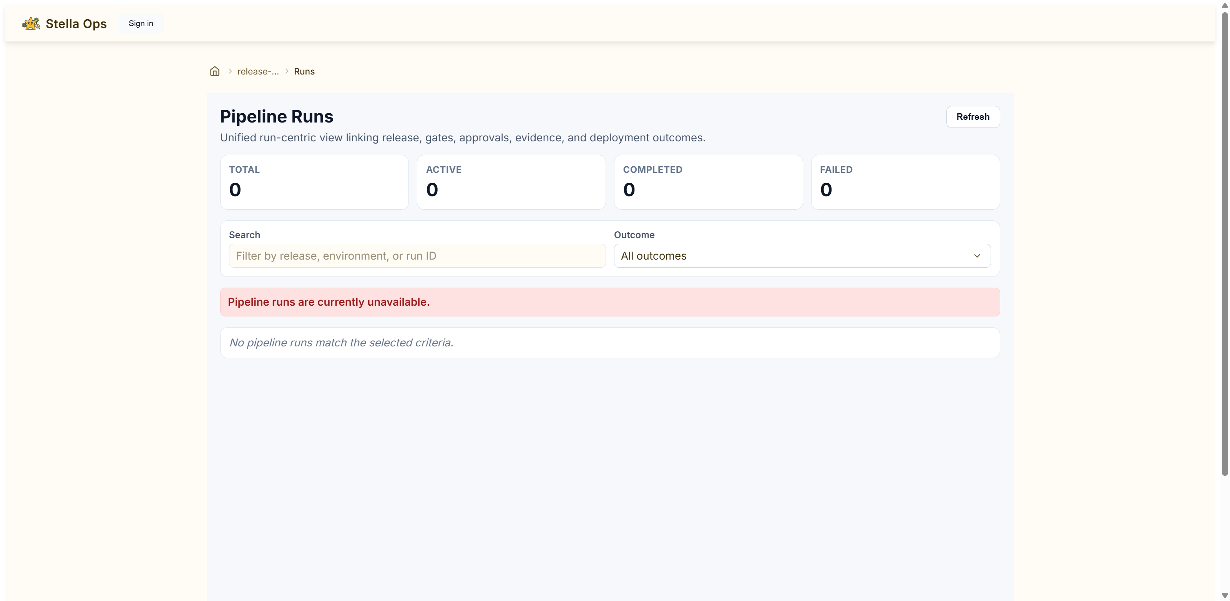Click the Pipeline Runs heading
This screenshot has height=601, width=1230.
(x=276, y=116)
